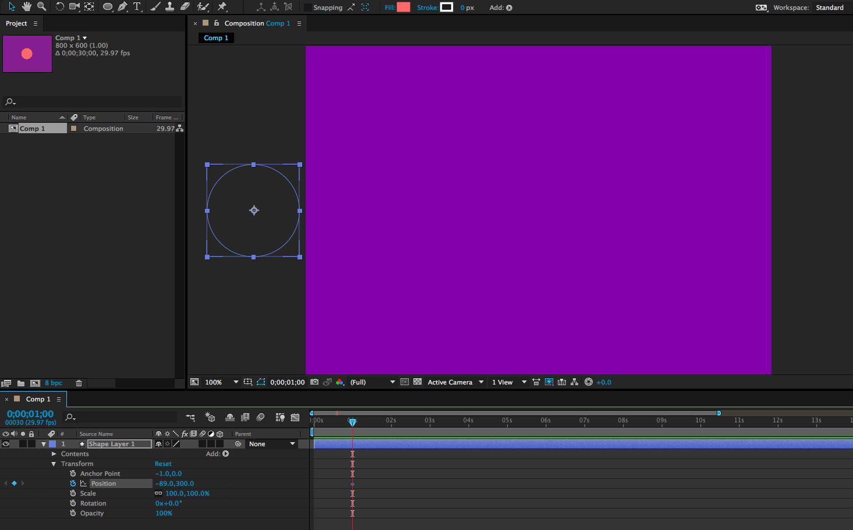
Task: Collapse Shape Layer 1 properties
Action: [x=44, y=444]
